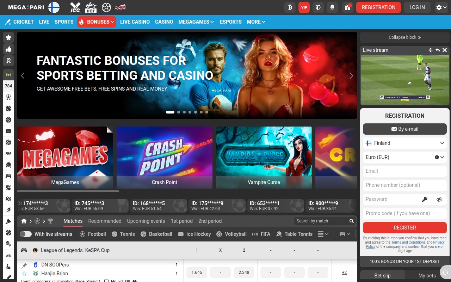Expand the MEGAGAMES menu
The image size is (451, 282).
[196, 22]
